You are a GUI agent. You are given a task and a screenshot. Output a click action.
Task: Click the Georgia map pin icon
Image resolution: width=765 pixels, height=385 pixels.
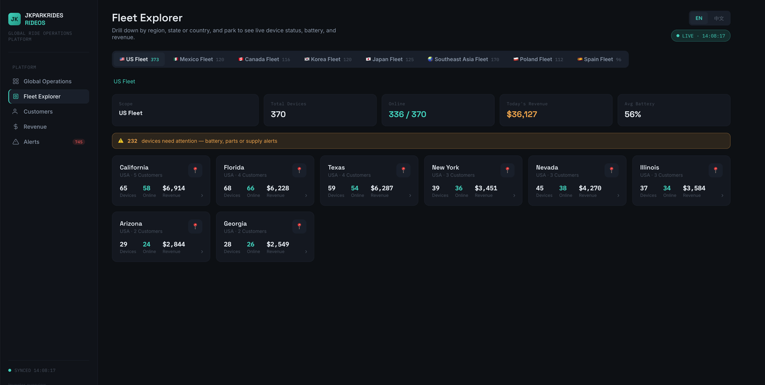[x=299, y=226]
